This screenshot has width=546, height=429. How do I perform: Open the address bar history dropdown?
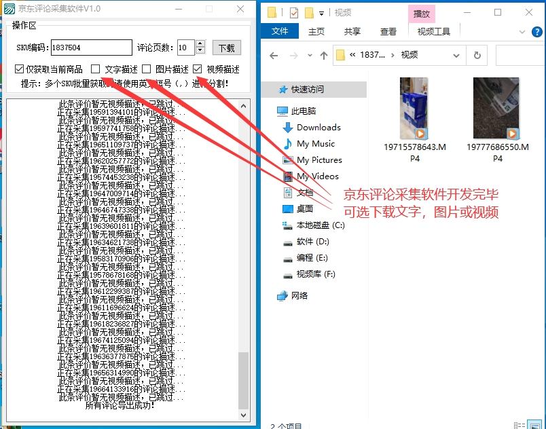[x=456, y=55]
